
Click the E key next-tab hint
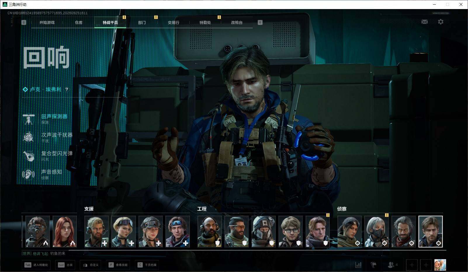point(260,22)
